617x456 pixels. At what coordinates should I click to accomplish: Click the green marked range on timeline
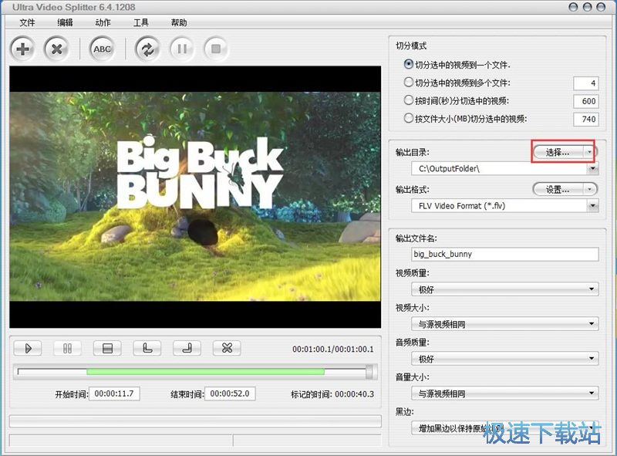(205, 371)
